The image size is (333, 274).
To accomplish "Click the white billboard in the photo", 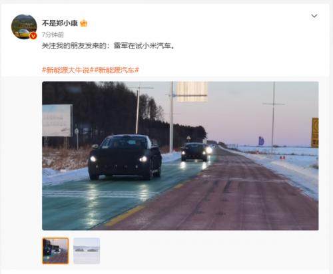I will point(57,120).
